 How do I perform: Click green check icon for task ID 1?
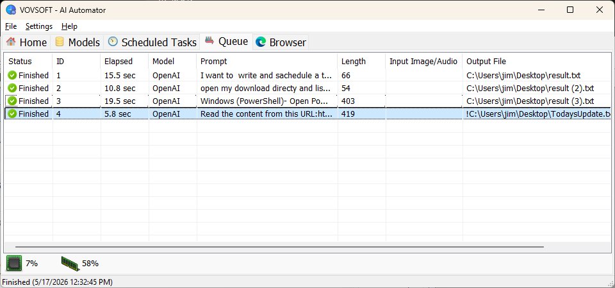[12, 76]
